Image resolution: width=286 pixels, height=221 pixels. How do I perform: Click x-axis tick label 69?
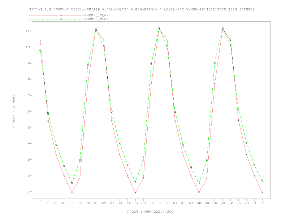point(223,203)
